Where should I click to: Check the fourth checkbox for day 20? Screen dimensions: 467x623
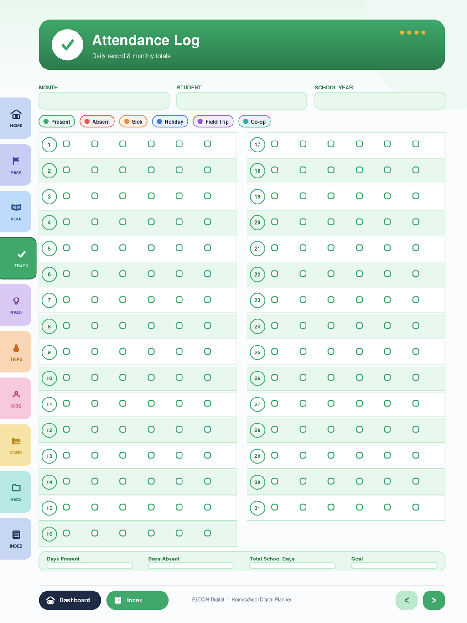point(359,222)
